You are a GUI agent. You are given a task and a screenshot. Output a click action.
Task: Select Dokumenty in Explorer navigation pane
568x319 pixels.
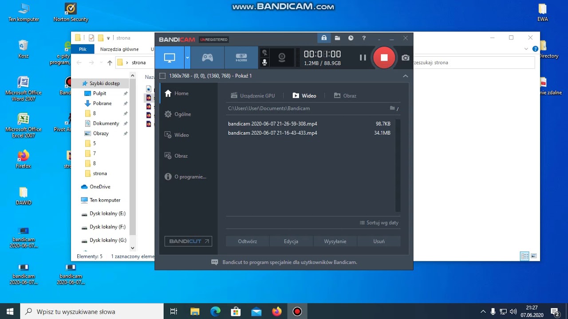tap(106, 123)
